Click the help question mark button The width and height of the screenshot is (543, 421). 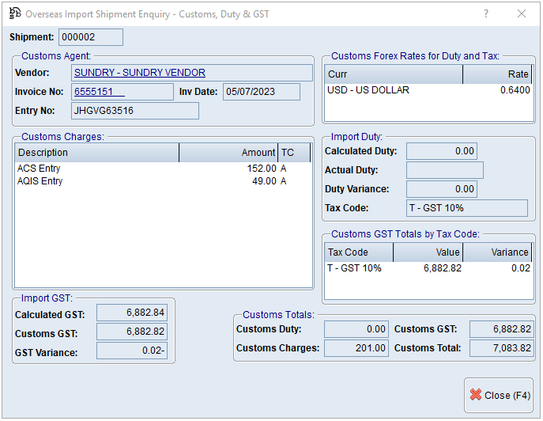[x=486, y=13]
